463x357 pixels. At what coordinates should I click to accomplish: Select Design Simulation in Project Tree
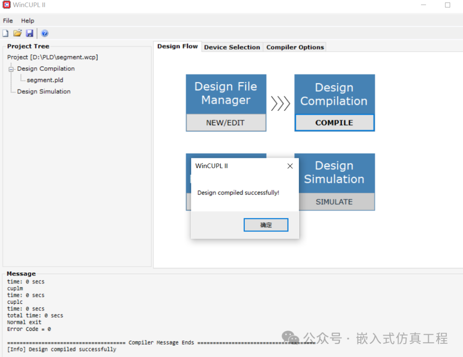[44, 92]
